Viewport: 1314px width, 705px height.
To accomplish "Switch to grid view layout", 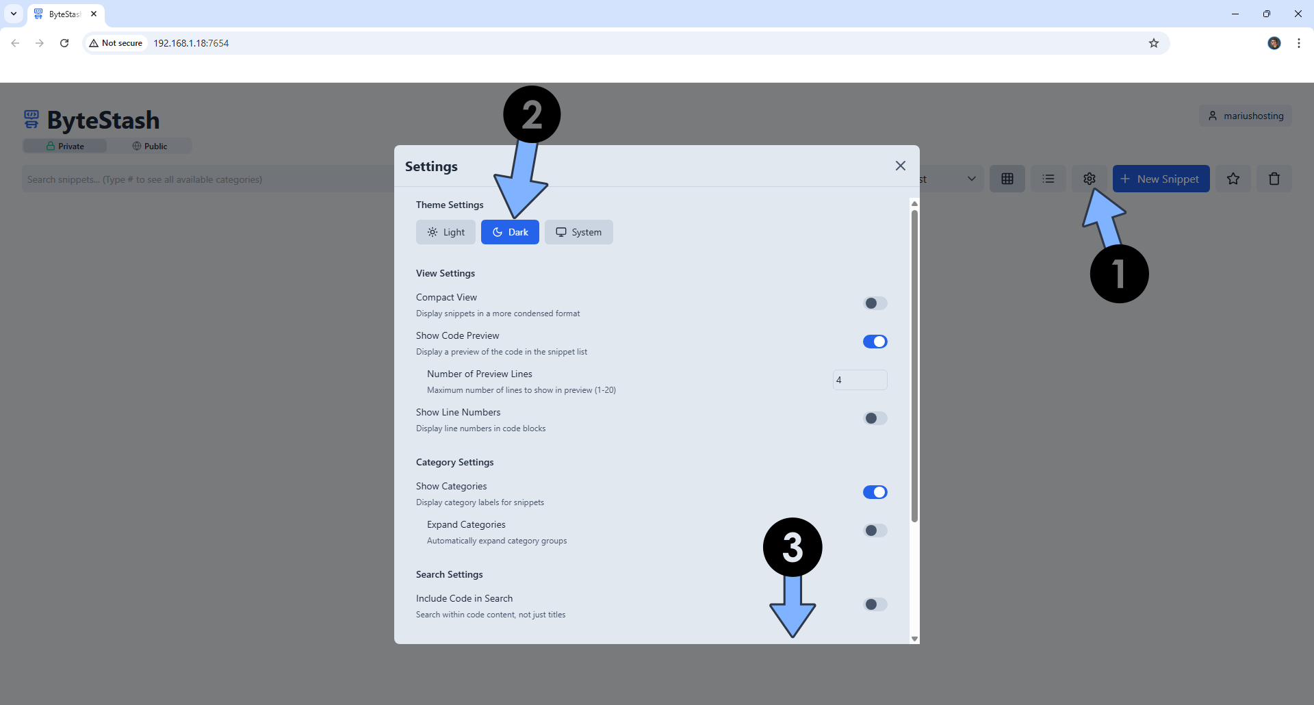I will tap(1007, 178).
